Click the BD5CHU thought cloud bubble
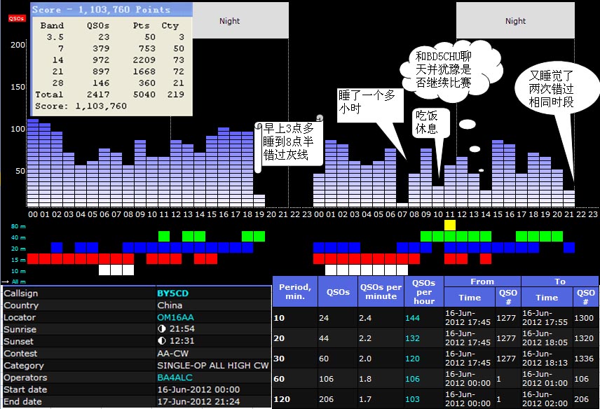600x409 pixels. [443, 69]
